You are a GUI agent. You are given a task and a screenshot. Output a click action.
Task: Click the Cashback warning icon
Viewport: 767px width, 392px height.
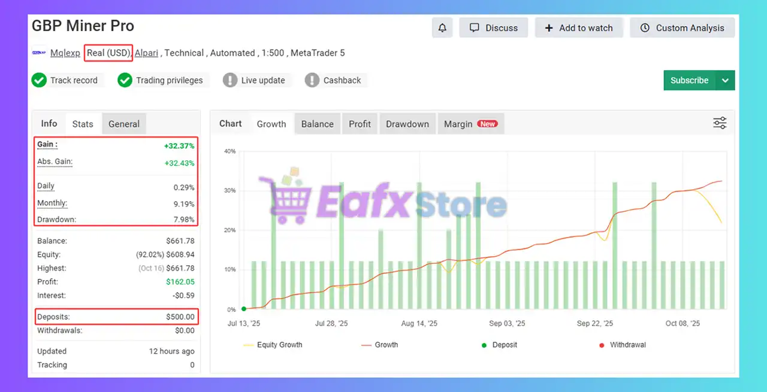click(x=312, y=80)
